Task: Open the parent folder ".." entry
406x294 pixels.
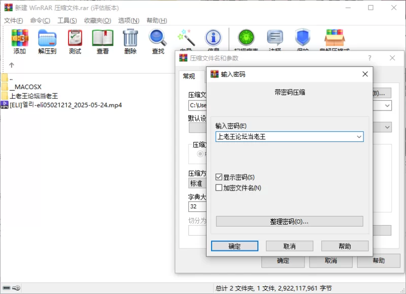Action: point(7,78)
